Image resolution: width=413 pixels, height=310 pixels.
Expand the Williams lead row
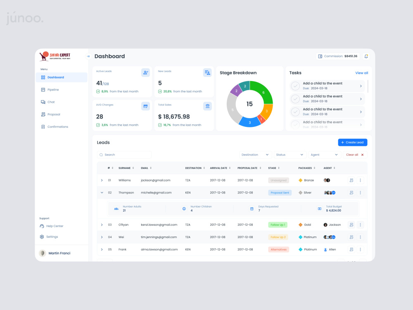coord(102,180)
